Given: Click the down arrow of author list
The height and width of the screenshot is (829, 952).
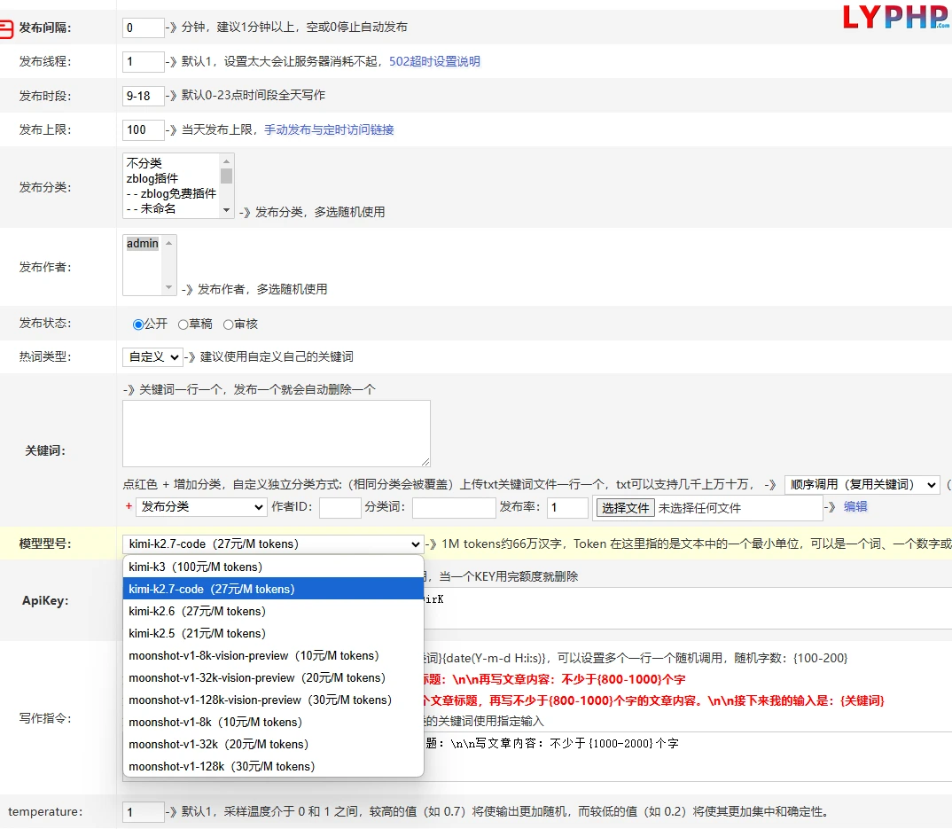Looking at the screenshot, I should (x=168, y=287).
